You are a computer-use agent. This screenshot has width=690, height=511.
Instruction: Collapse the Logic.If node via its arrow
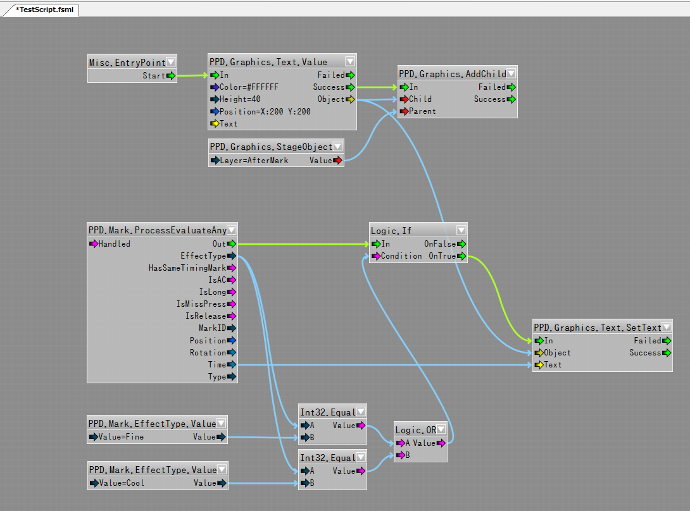coord(460,230)
